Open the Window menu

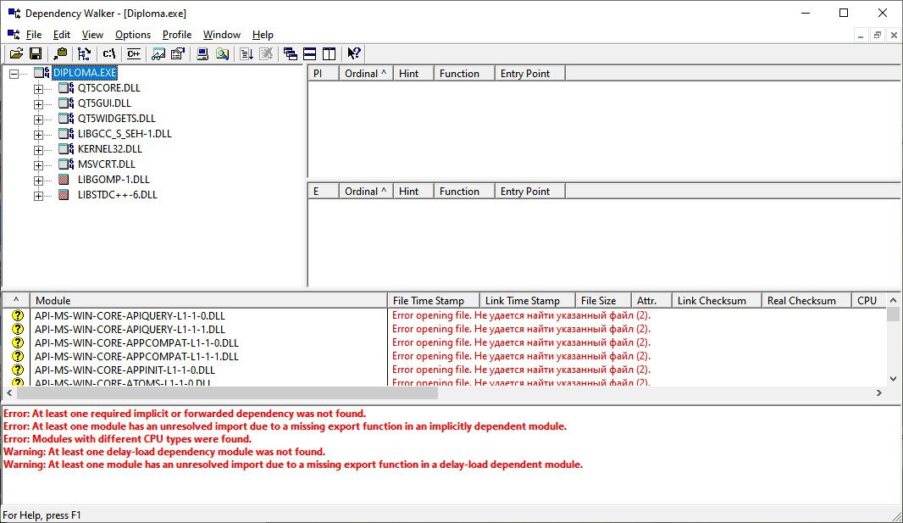pyautogui.click(x=222, y=35)
